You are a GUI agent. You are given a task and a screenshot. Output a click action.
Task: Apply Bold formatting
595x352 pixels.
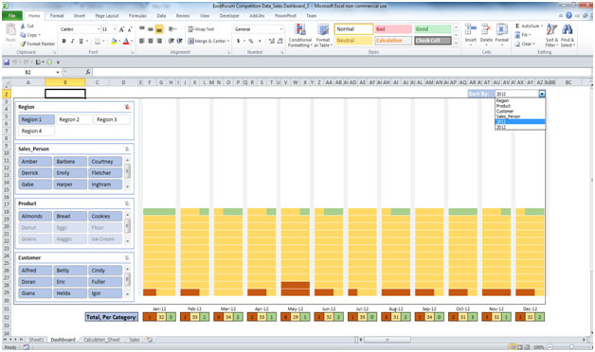click(63, 41)
